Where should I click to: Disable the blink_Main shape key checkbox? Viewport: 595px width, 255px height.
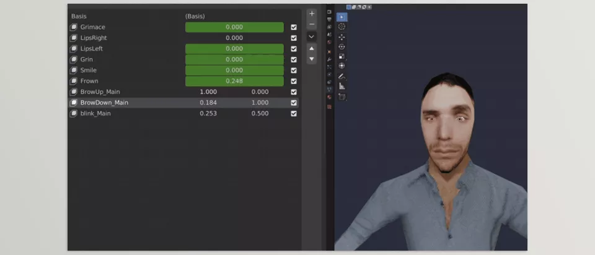tap(294, 114)
